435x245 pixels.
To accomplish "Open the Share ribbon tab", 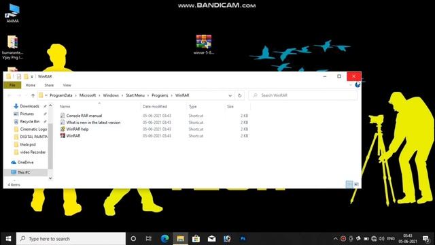I will 49,85.
